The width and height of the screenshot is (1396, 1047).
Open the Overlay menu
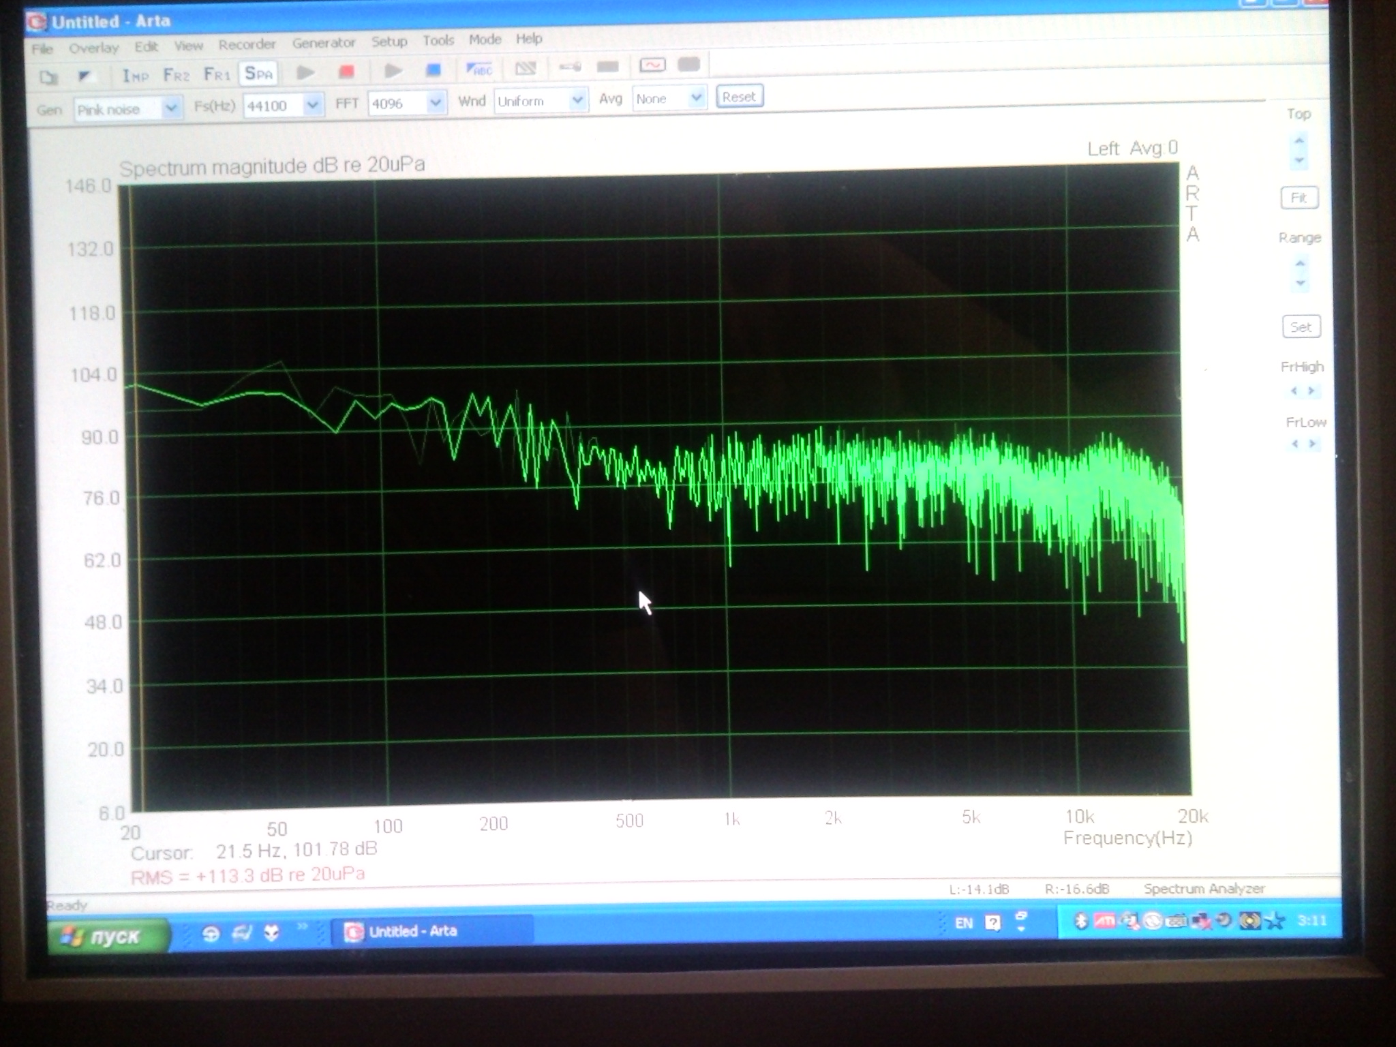pyautogui.click(x=93, y=48)
